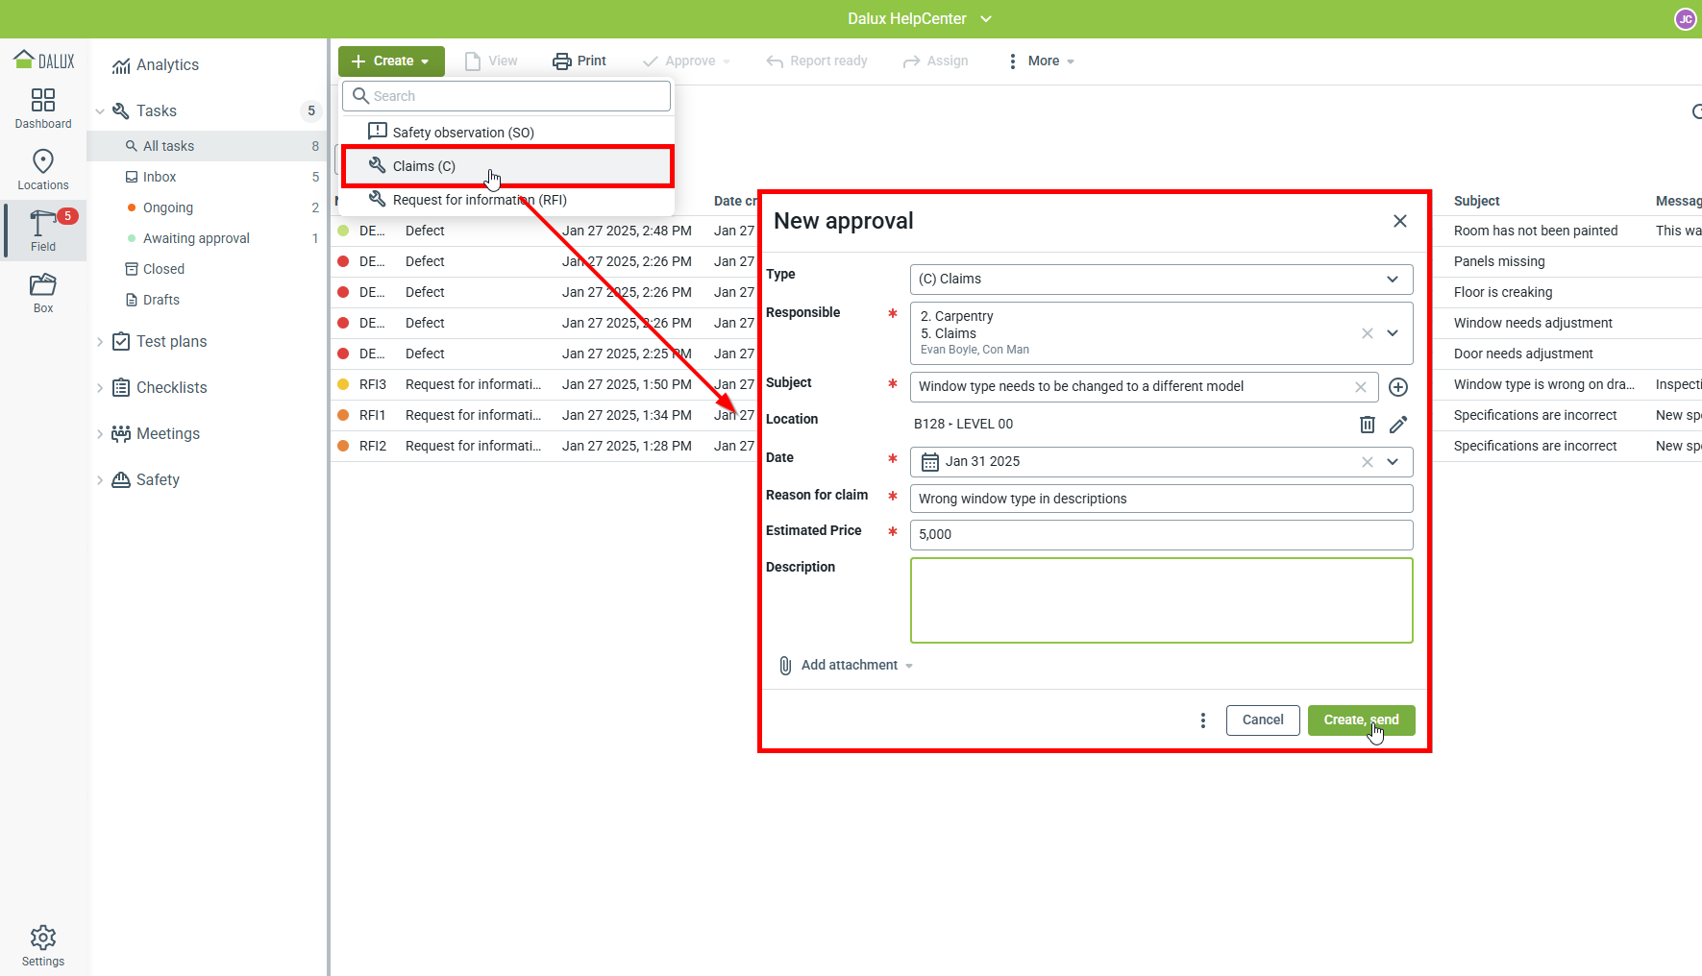Click the Print toolbar button
Viewport: 1702px width, 976px height.
click(580, 61)
